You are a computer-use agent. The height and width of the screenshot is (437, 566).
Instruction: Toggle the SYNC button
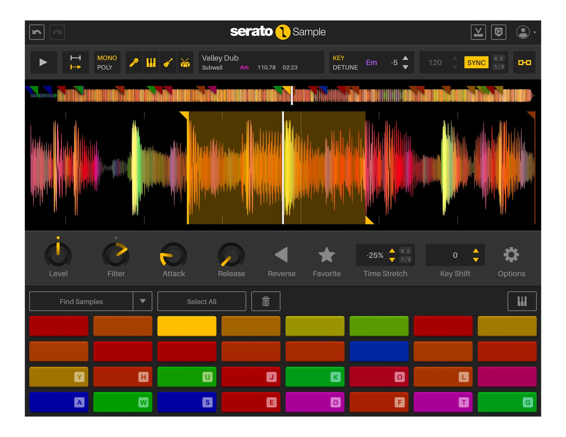tap(476, 63)
